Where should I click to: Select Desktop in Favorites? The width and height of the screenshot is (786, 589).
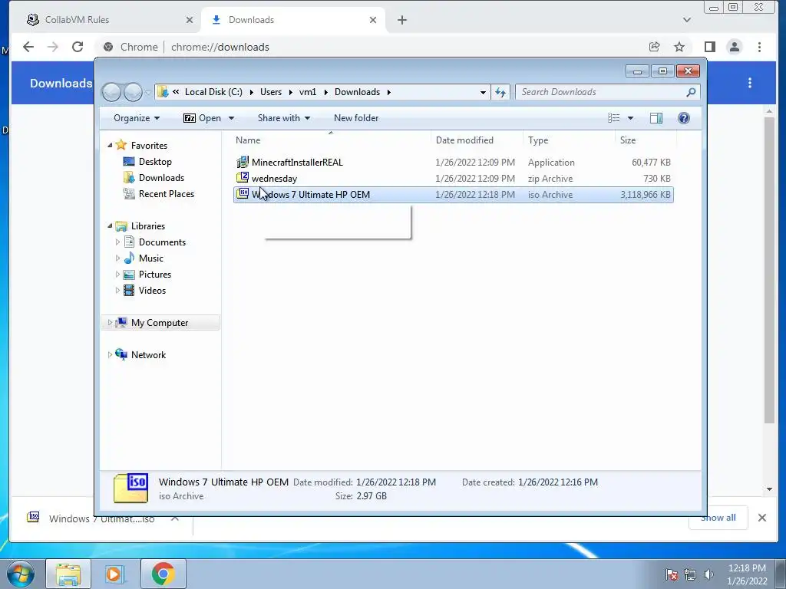pos(147,162)
